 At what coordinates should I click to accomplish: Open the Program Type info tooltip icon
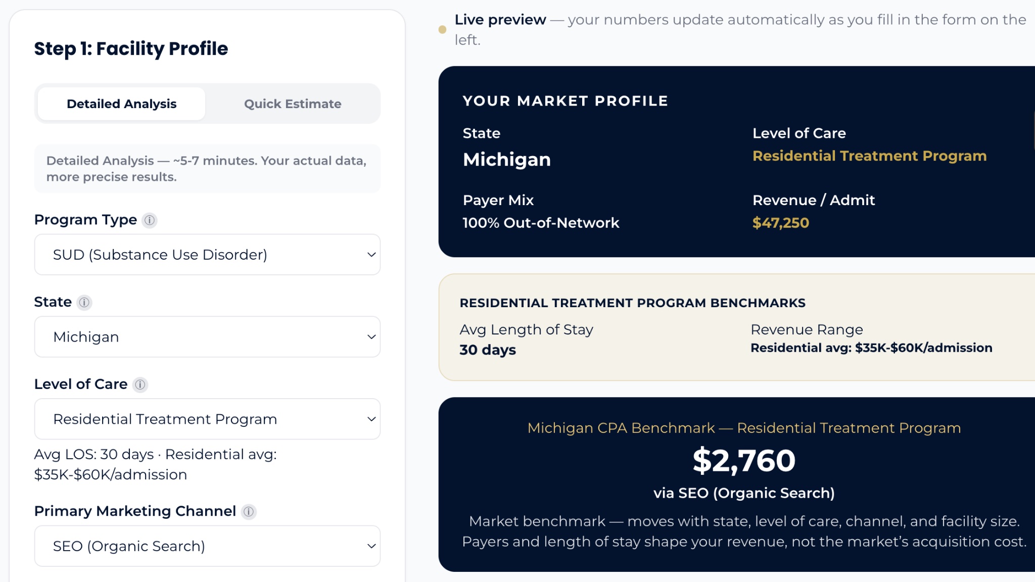[x=150, y=220]
